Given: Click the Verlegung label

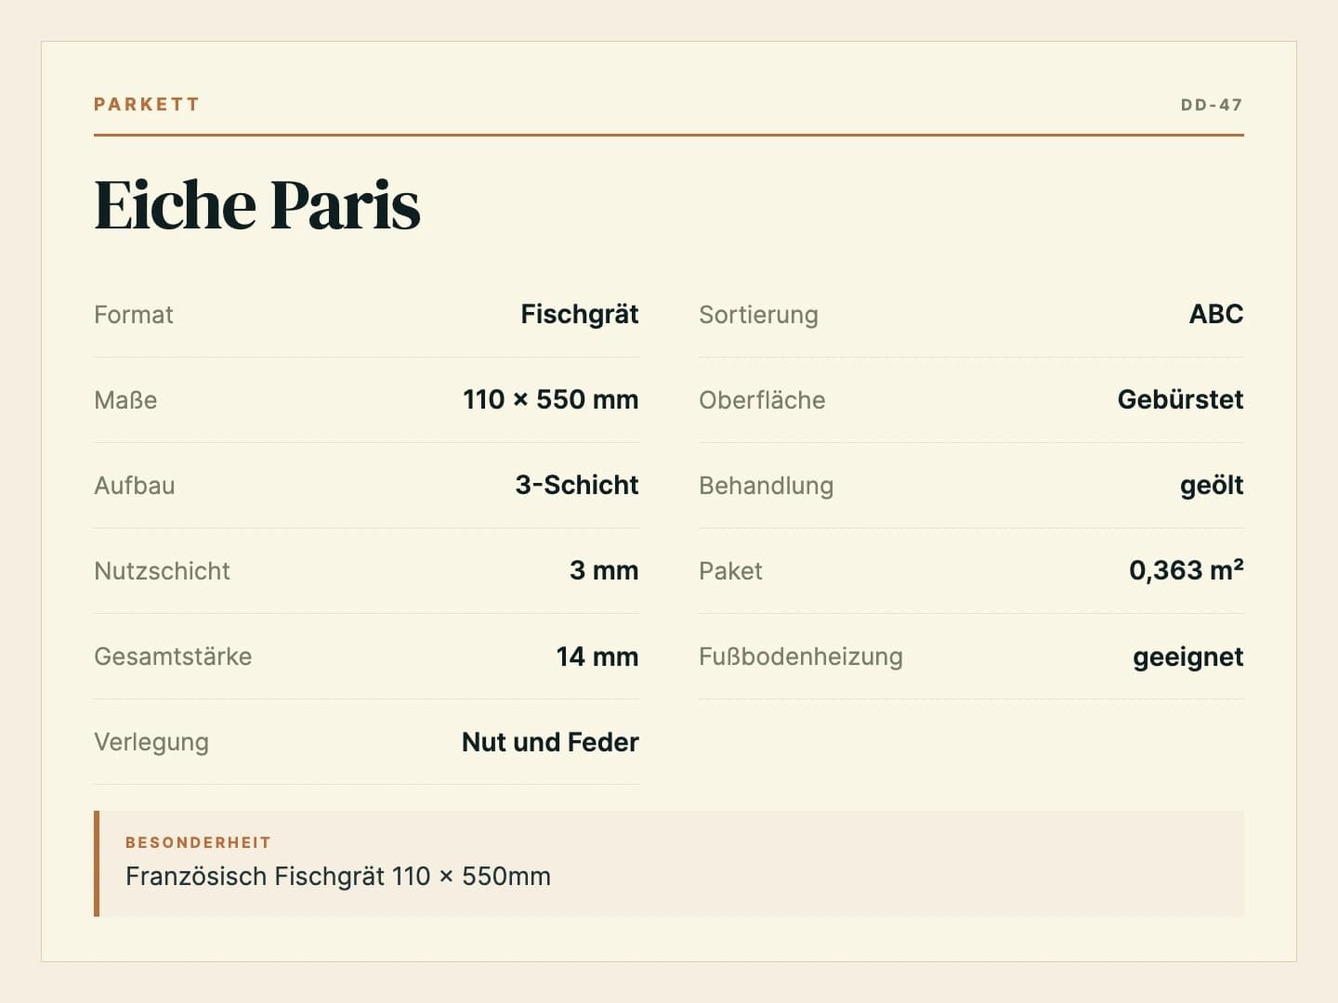Looking at the screenshot, I should (151, 742).
